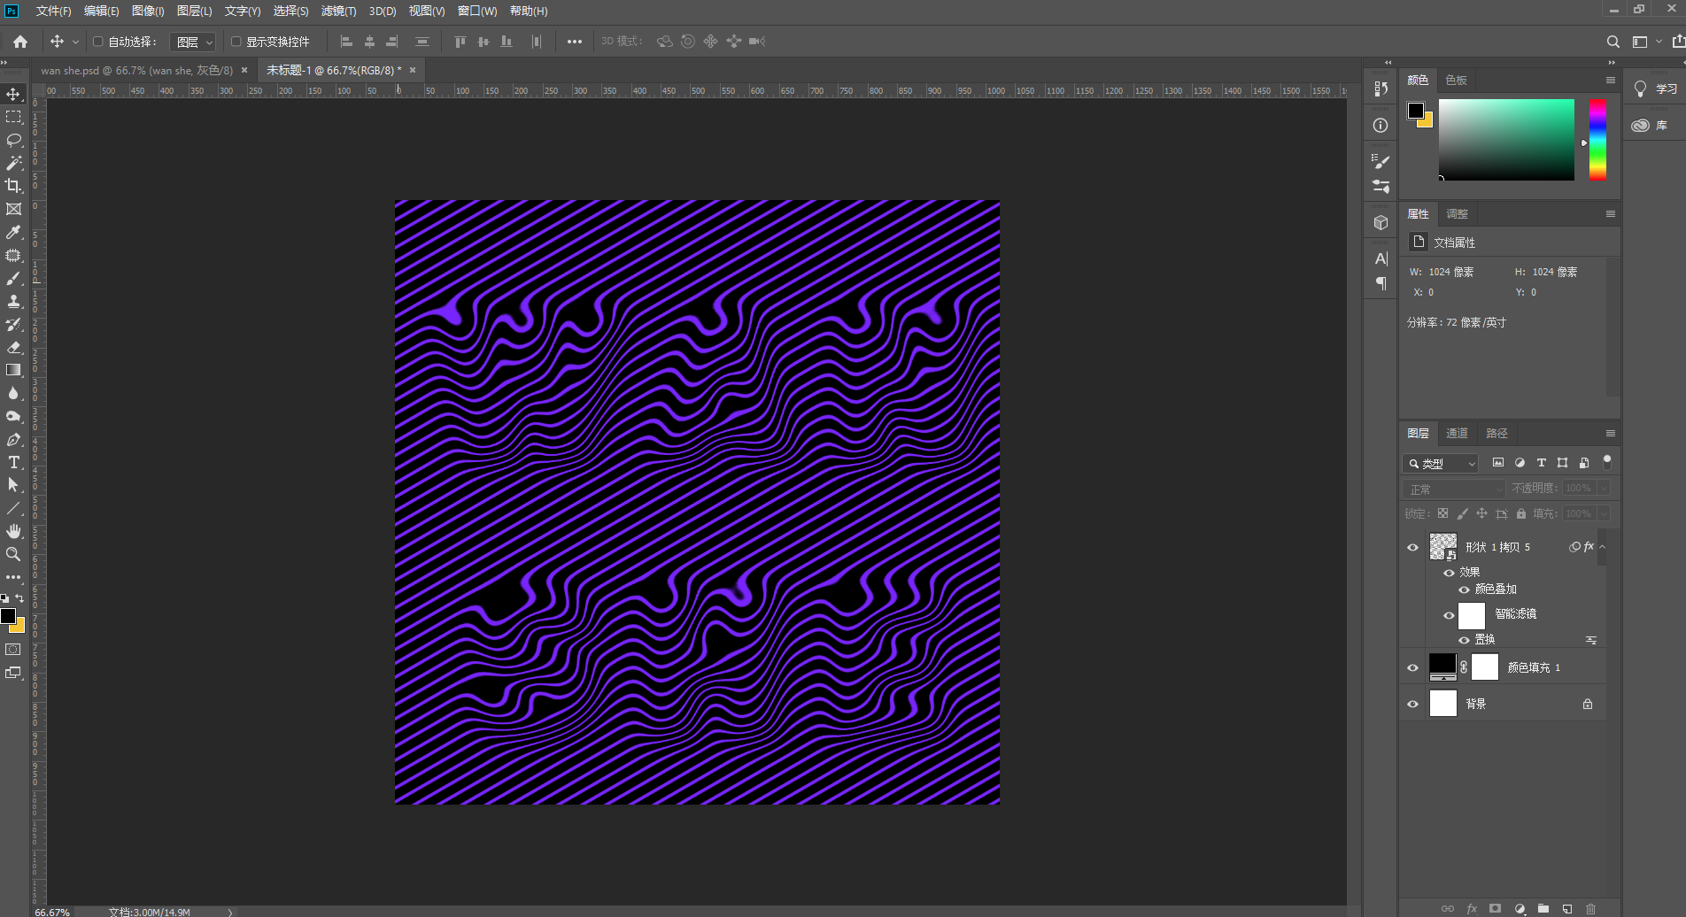Open the 库 libraries panel button
Viewport: 1686px width, 917px height.
pos(1651,126)
